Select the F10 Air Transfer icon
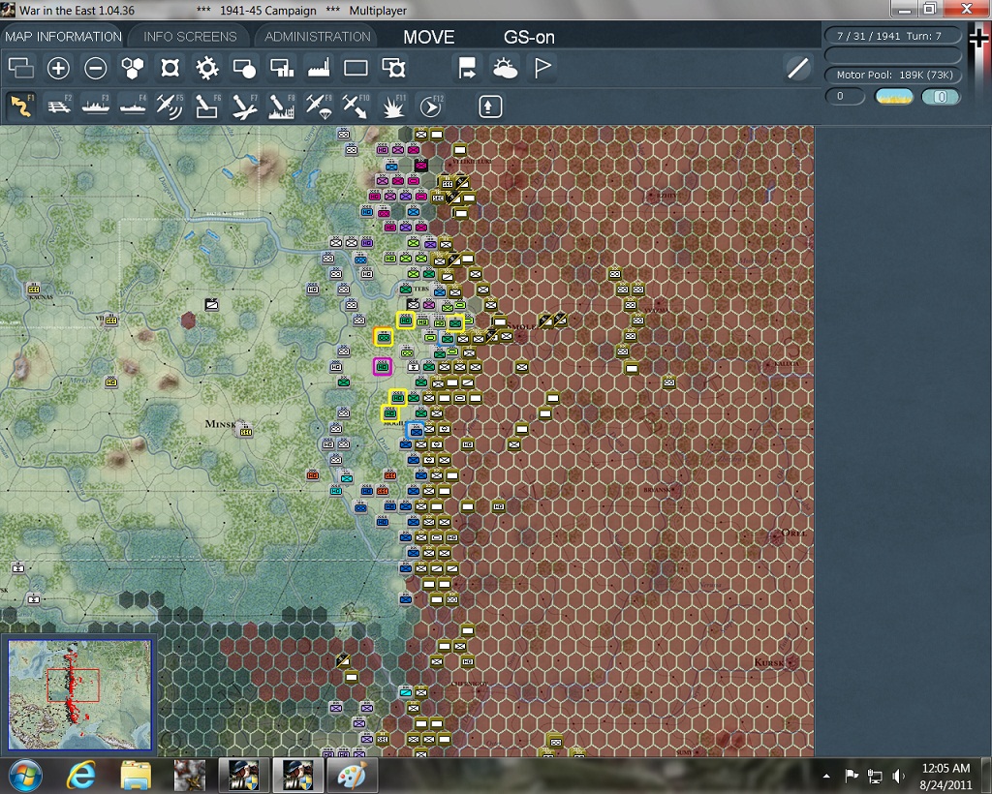Viewport: 992px width, 794px height. 356,106
